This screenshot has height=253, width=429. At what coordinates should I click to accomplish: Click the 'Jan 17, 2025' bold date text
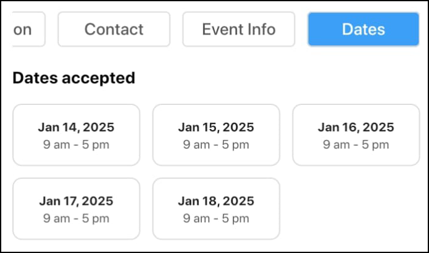click(x=76, y=201)
